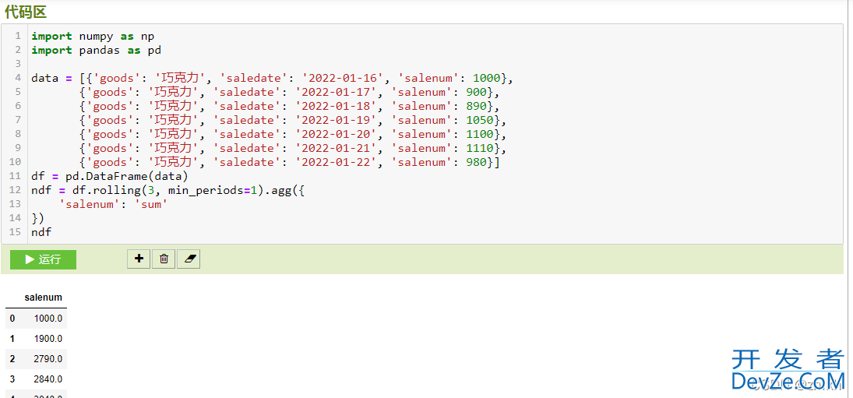Screen dimensions: 853x398
Task: Clear output with the eraser icon
Action: click(189, 259)
